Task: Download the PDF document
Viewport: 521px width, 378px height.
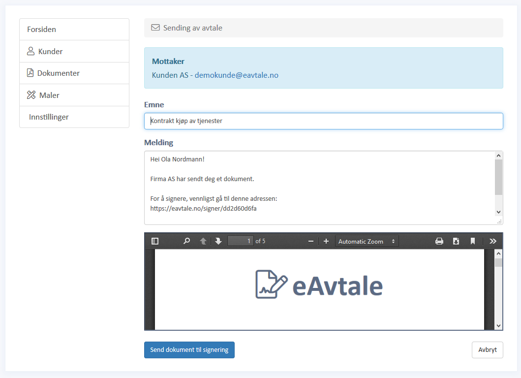Action: pos(456,241)
